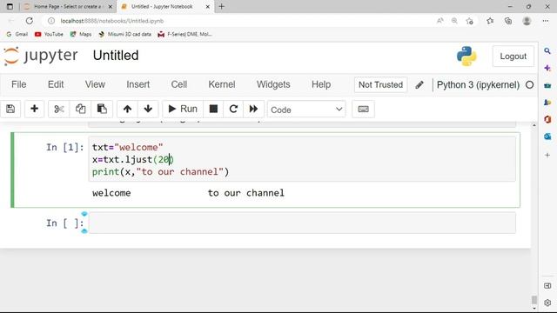The height and width of the screenshot is (313, 557).
Task: Click the In [1]: prompt label
Action: 65,147
